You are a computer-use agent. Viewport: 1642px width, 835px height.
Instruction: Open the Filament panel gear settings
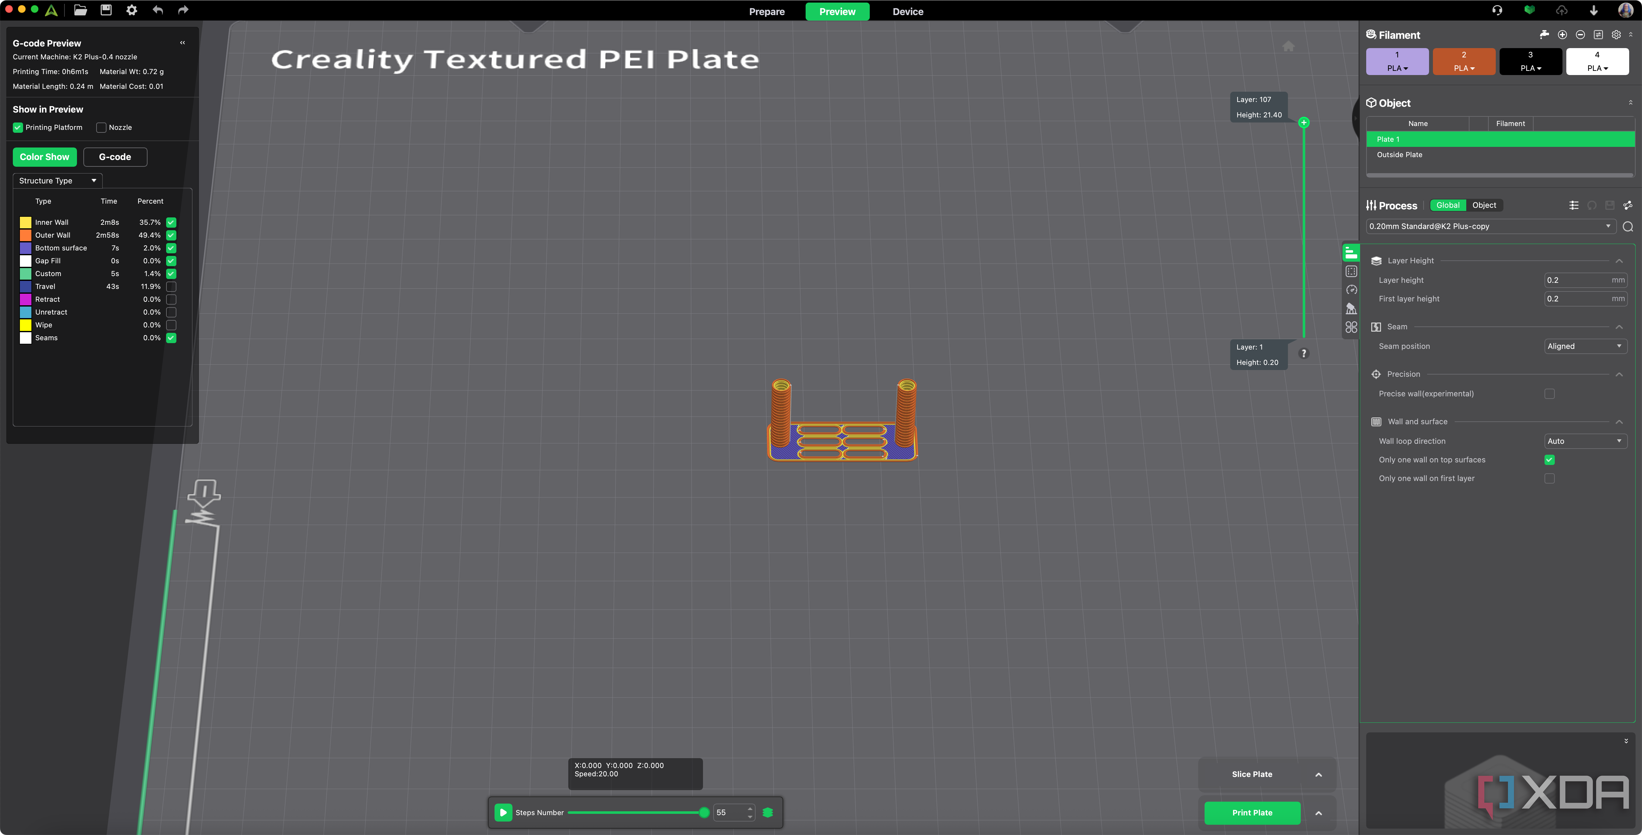point(1616,34)
